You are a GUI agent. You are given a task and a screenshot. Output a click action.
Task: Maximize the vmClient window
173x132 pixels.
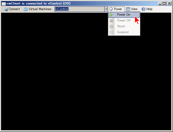coord(164,3)
